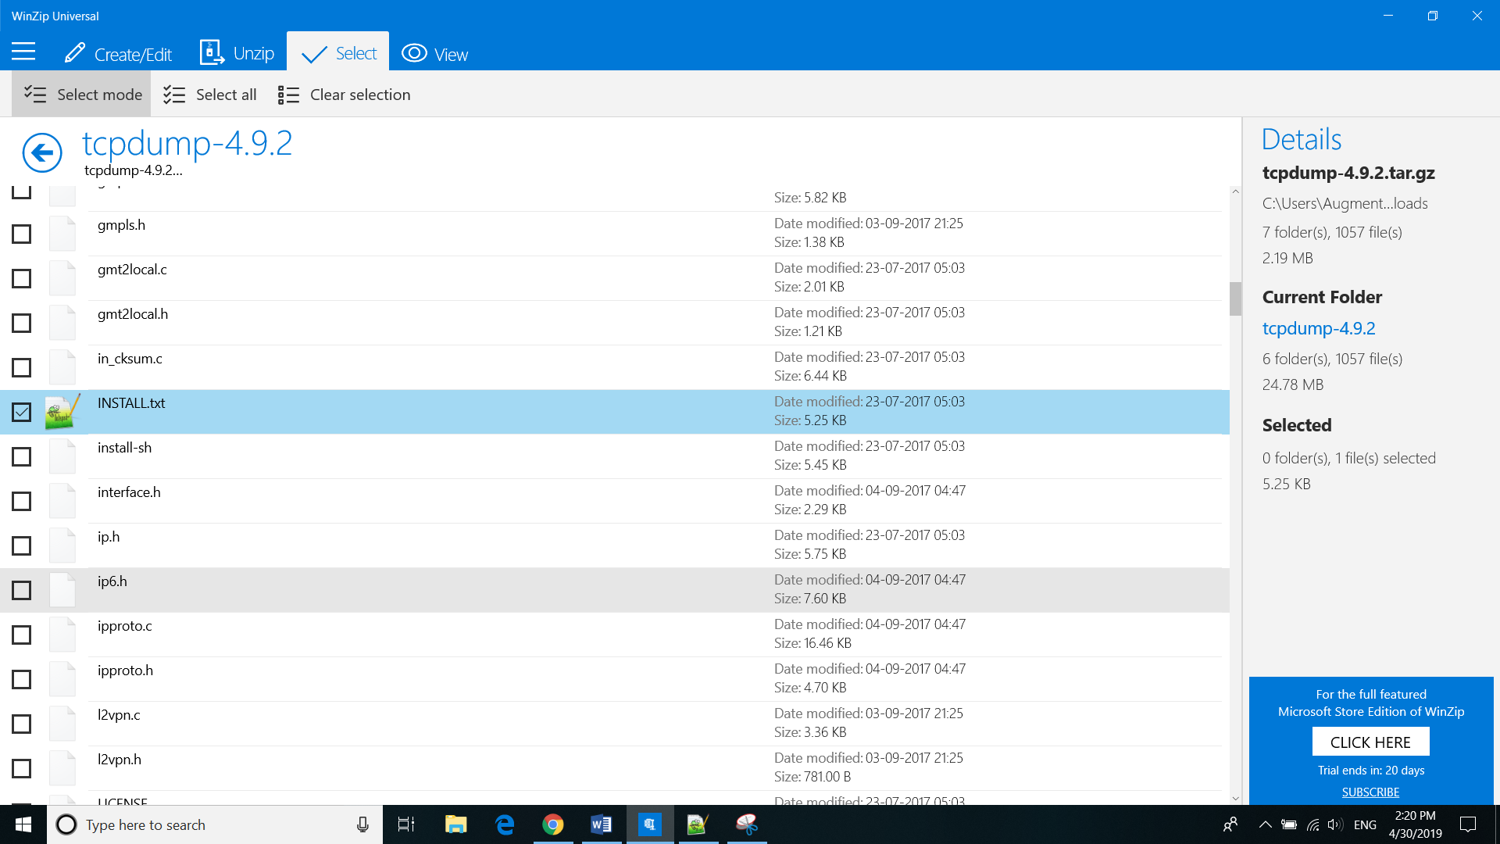The image size is (1500, 844).
Task: Check the install-sh checkbox
Action: [x=22, y=456]
